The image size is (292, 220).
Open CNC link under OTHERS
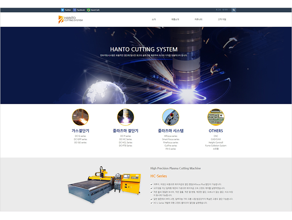[216, 136]
